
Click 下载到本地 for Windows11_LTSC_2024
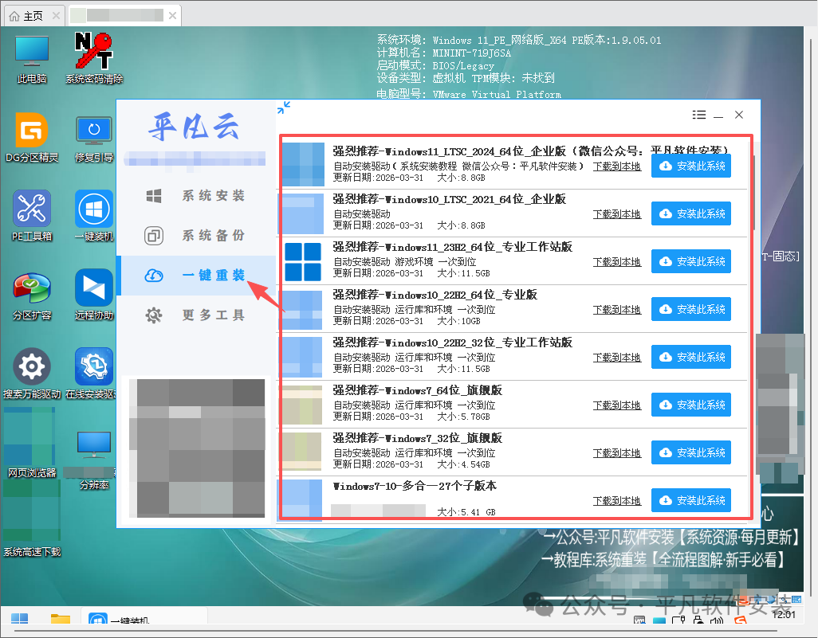[616, 166]
